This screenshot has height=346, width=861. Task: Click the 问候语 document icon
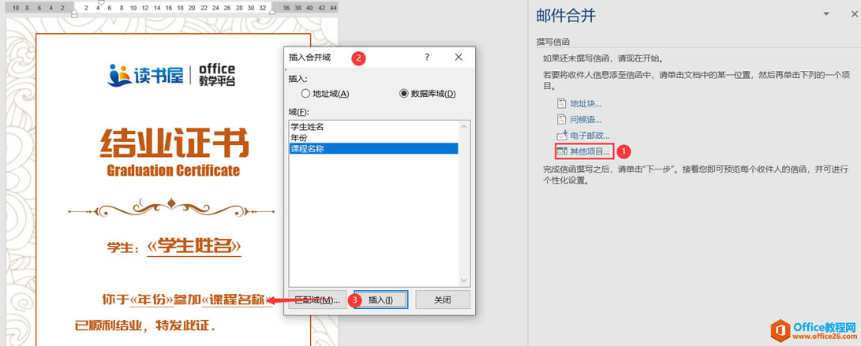pyautogui.click(x=561, y=120)
